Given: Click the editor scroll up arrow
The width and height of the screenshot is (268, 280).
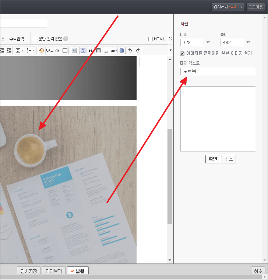Looking at the screenshot, I should (x=170, y=59).
